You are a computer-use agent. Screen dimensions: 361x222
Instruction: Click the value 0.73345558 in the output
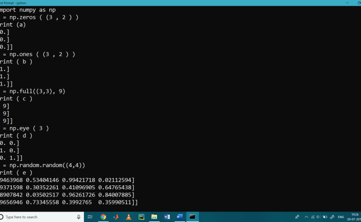[x=42, y=202]
